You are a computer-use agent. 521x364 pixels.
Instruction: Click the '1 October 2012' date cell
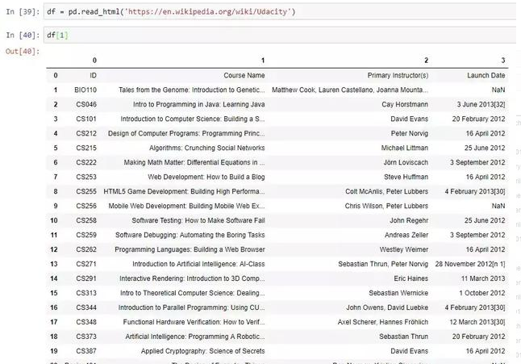[x=482, y=293]
